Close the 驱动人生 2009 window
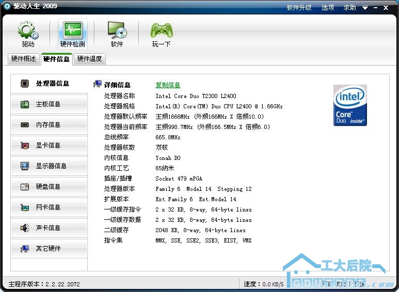Viewport: 399px width, 292px height. tap(386, 8)
